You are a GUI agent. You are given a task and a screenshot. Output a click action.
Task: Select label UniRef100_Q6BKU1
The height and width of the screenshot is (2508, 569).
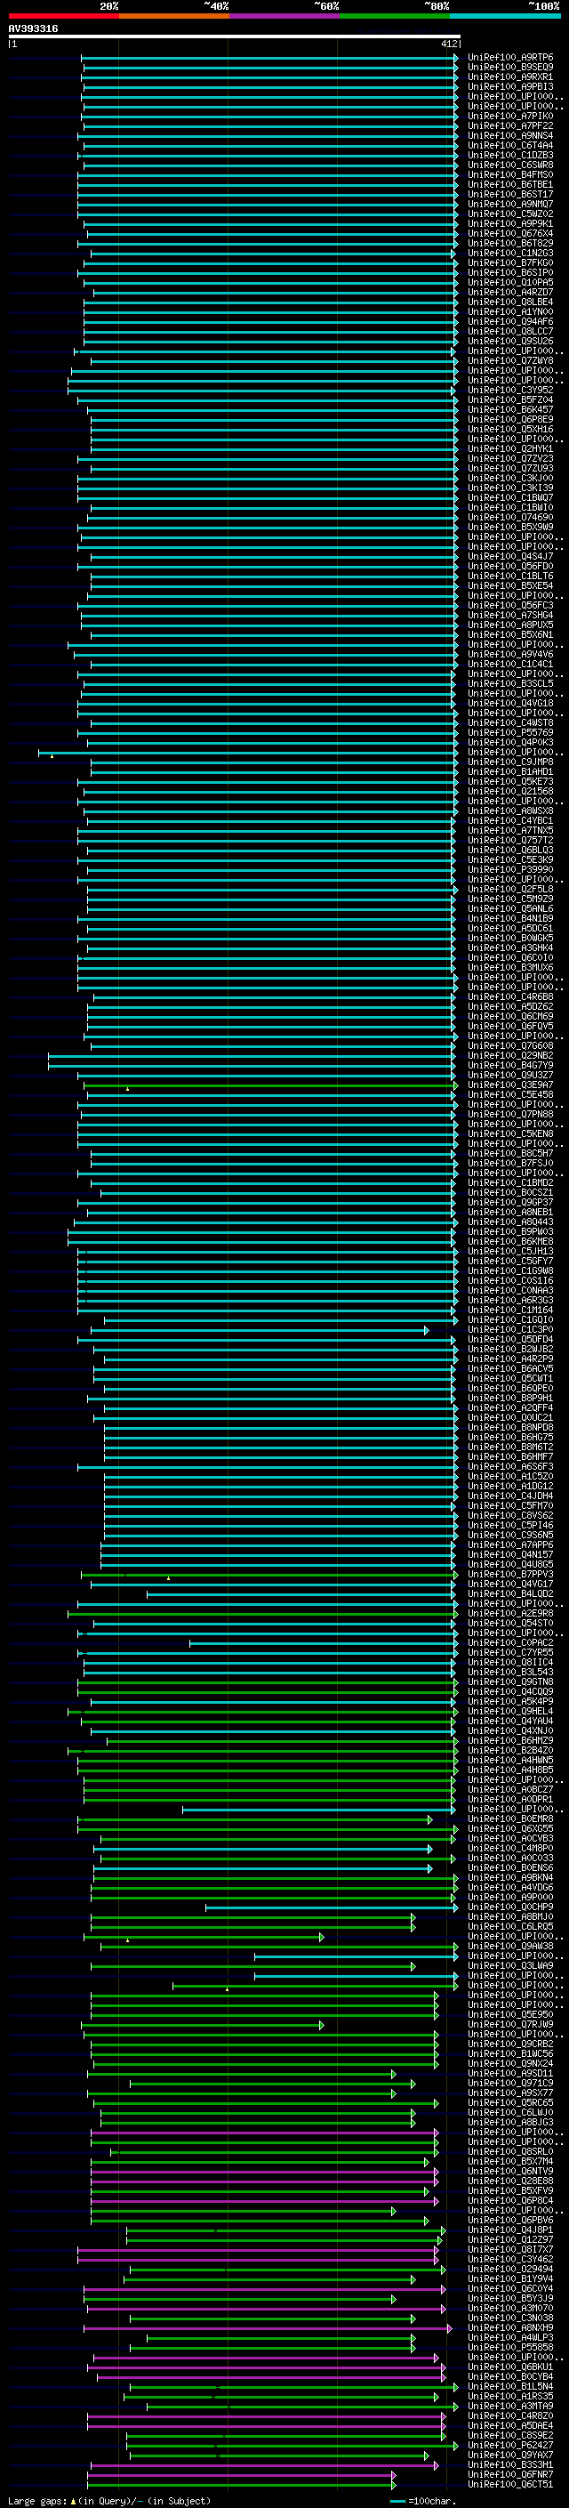coord(510,2367)
